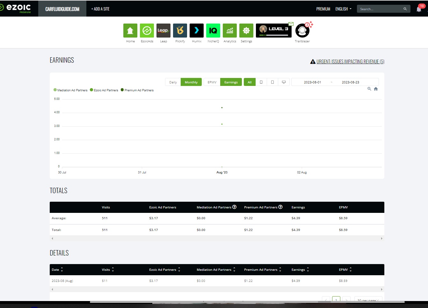Click the notifications bell icon
428x308 pixels.
pos(419,9)
